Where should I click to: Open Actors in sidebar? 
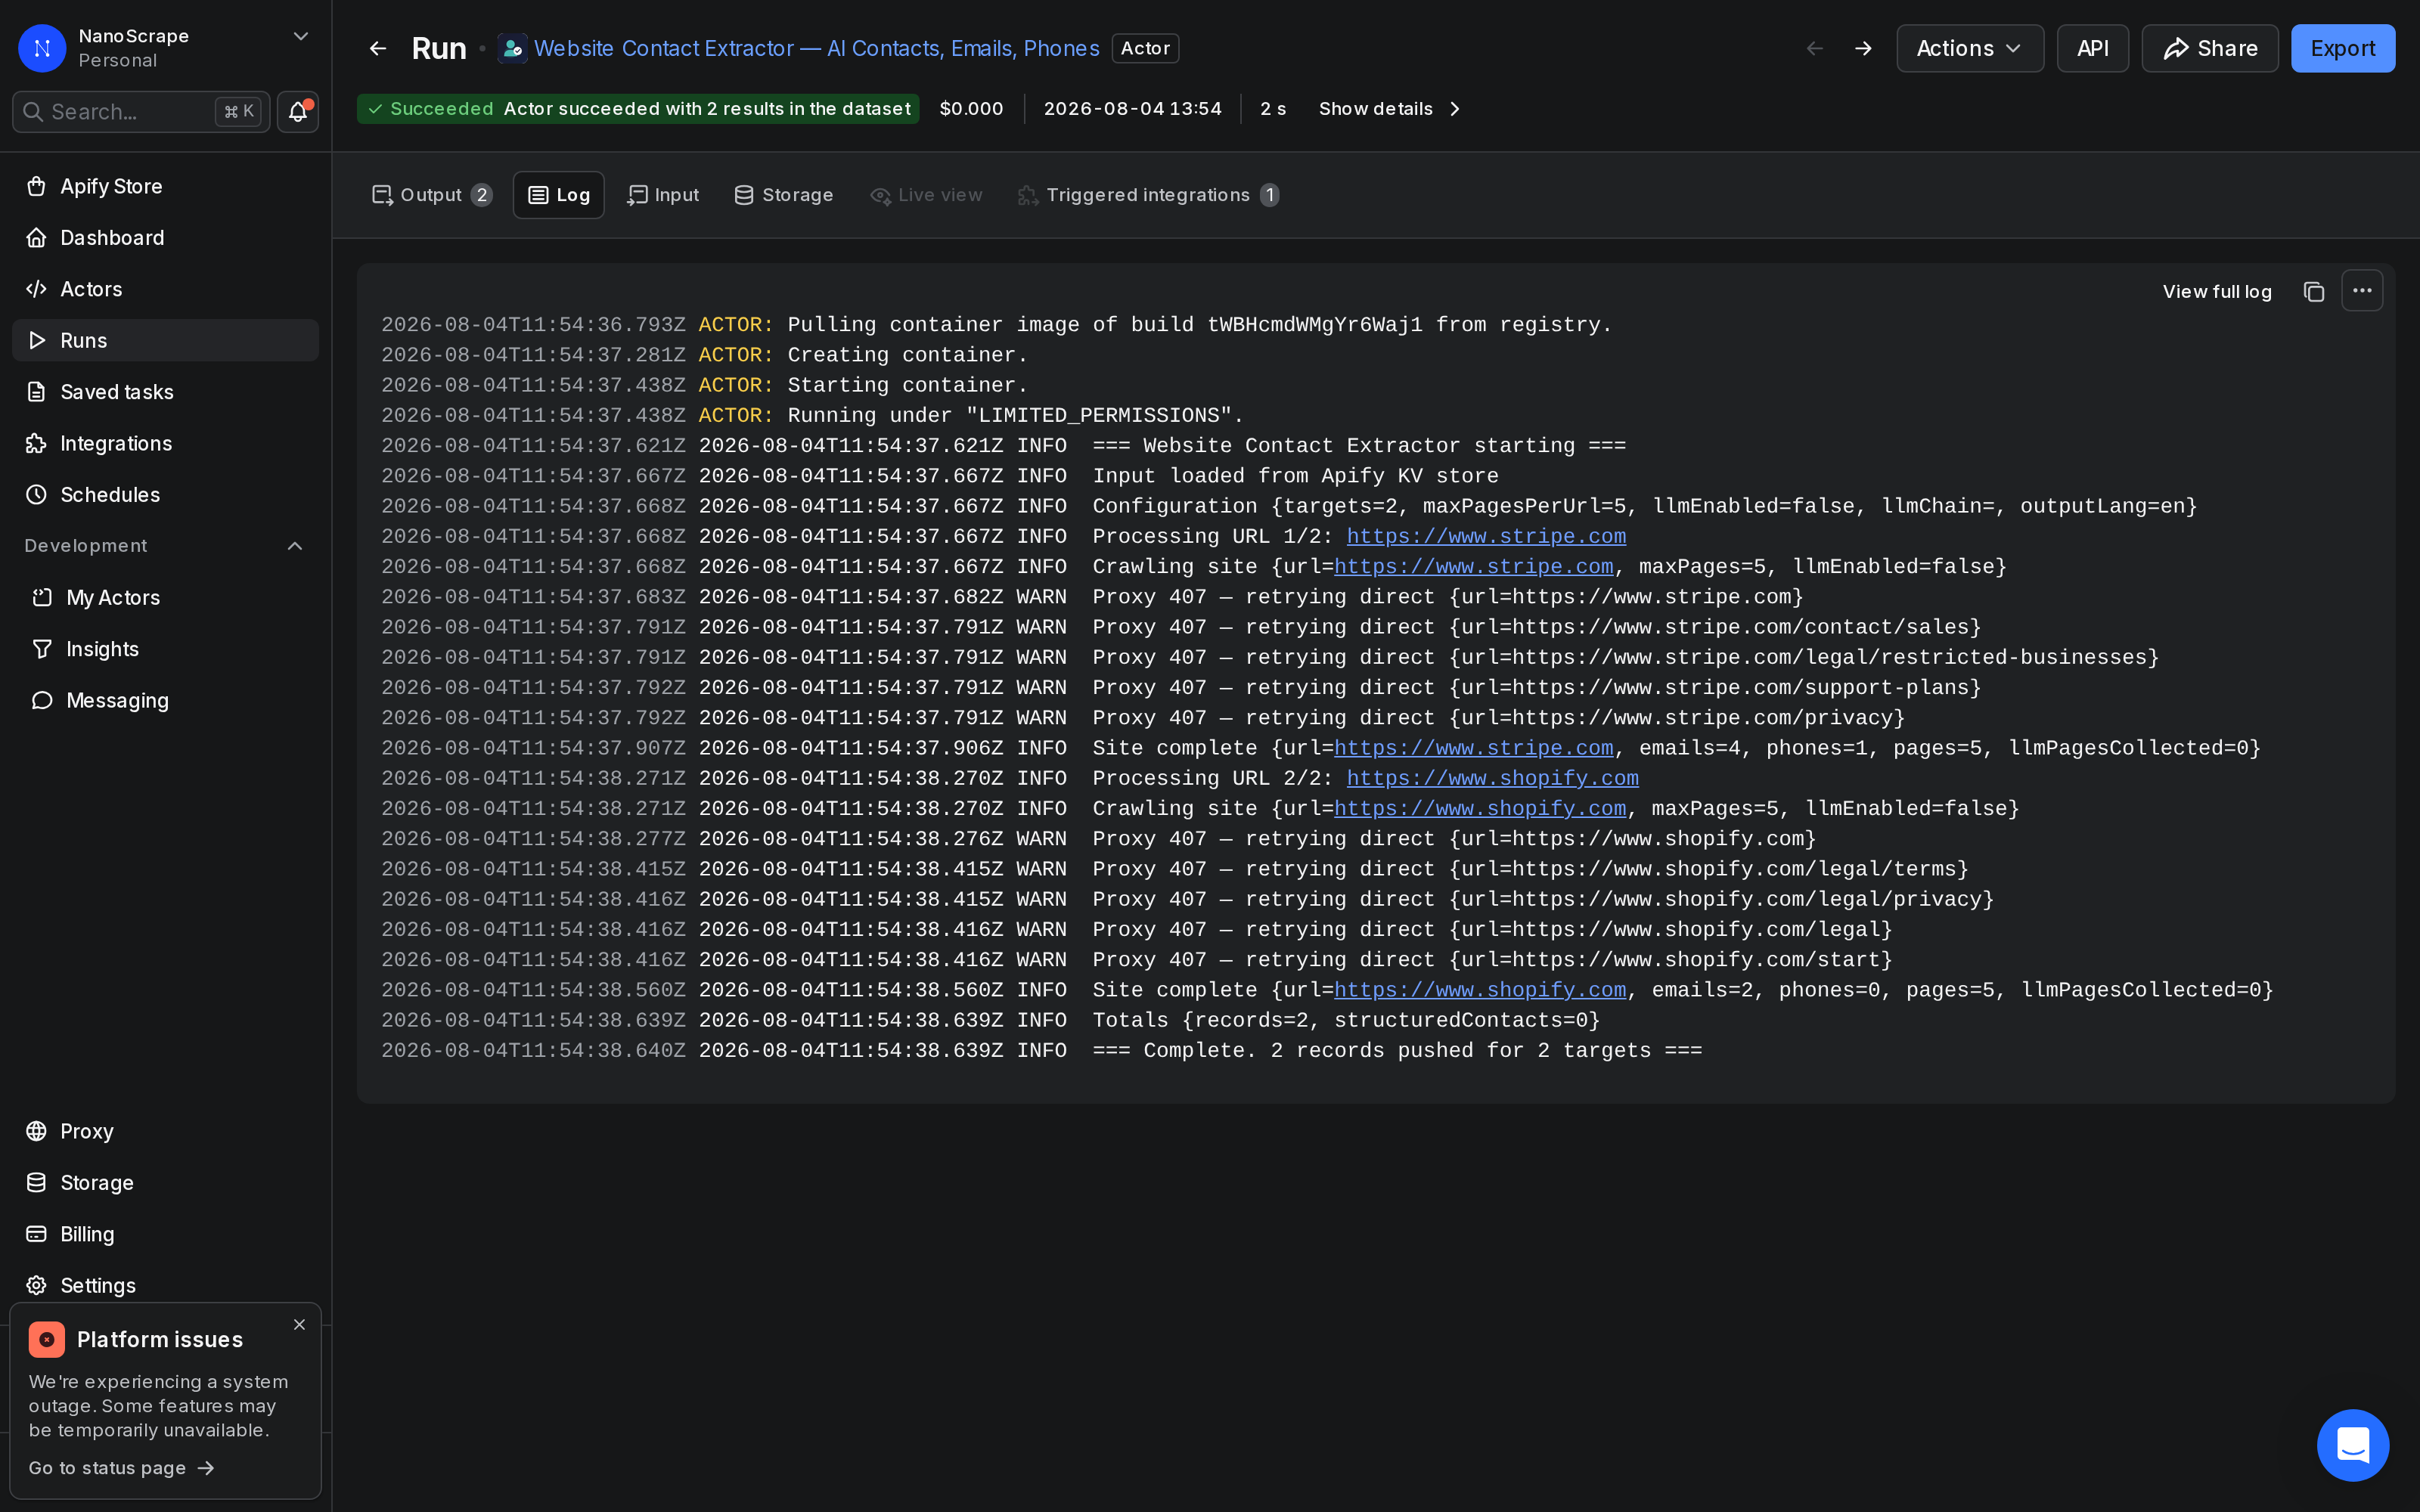(165, 289)
